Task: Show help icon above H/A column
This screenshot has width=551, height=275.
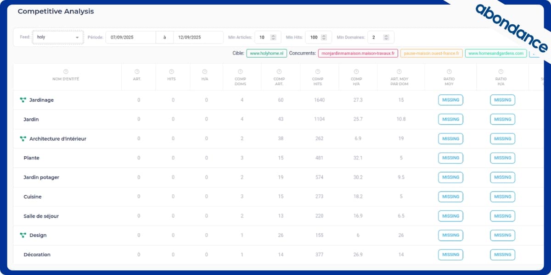Action: click(205, 71)
